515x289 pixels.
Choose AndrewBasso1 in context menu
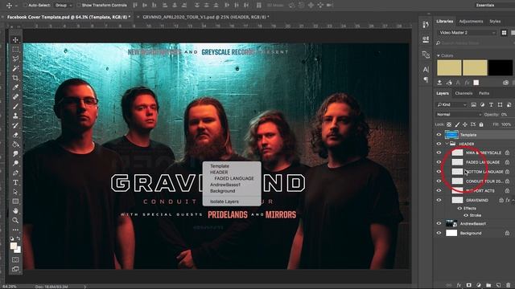(x=225, y=185)
